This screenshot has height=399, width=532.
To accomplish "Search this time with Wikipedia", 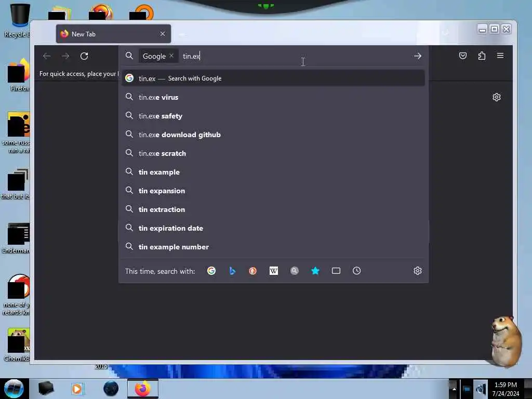I will [x=273, y=271].
